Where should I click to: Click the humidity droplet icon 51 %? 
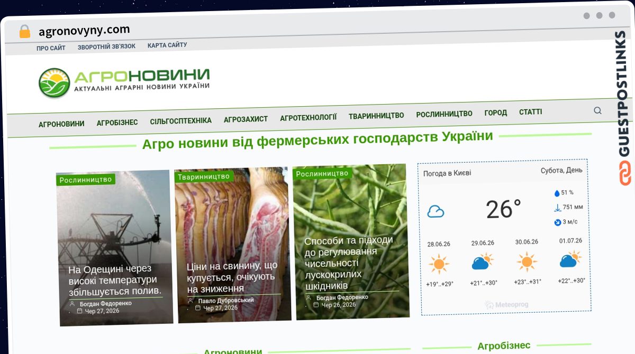point(557,193)
